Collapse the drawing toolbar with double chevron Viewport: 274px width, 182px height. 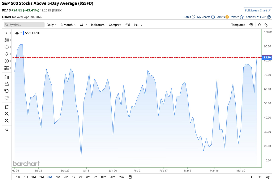pos(6,130)
